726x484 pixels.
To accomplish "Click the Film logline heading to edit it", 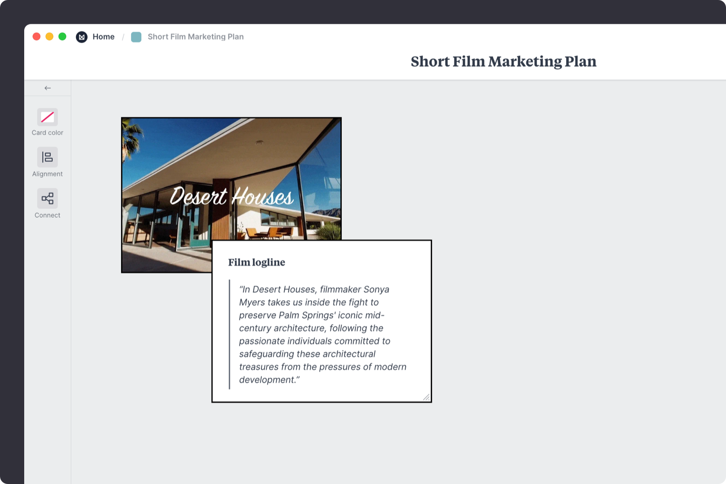I will click(x=257, y=262).
